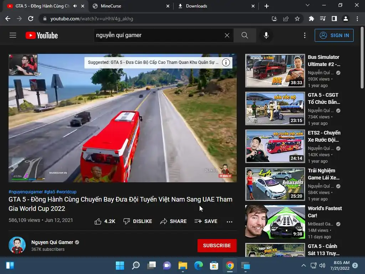The image size is (365, 274).
Task: Share this page from address bar
Action: click(x=286, y=19)
